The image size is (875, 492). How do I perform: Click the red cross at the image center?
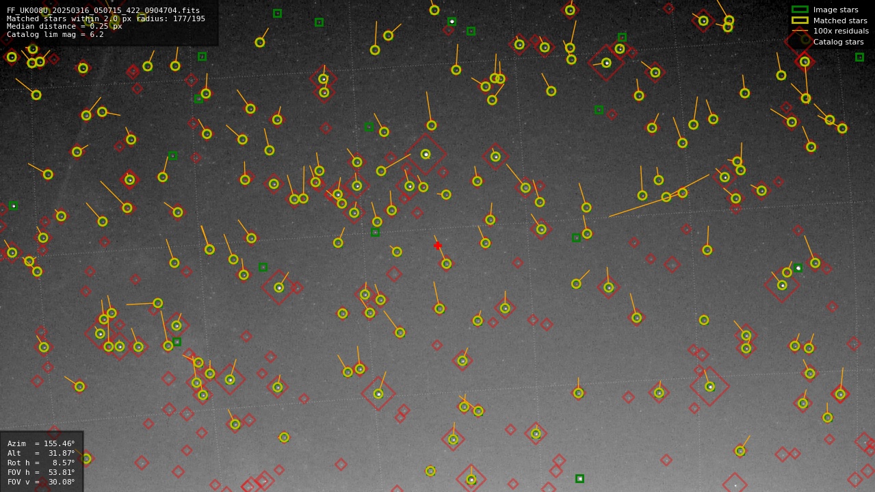pos(438,246)
